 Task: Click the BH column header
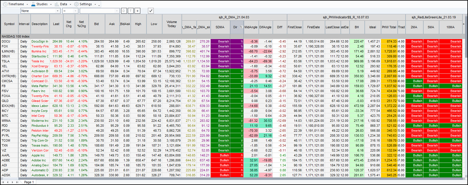click(x=357, y=27)
